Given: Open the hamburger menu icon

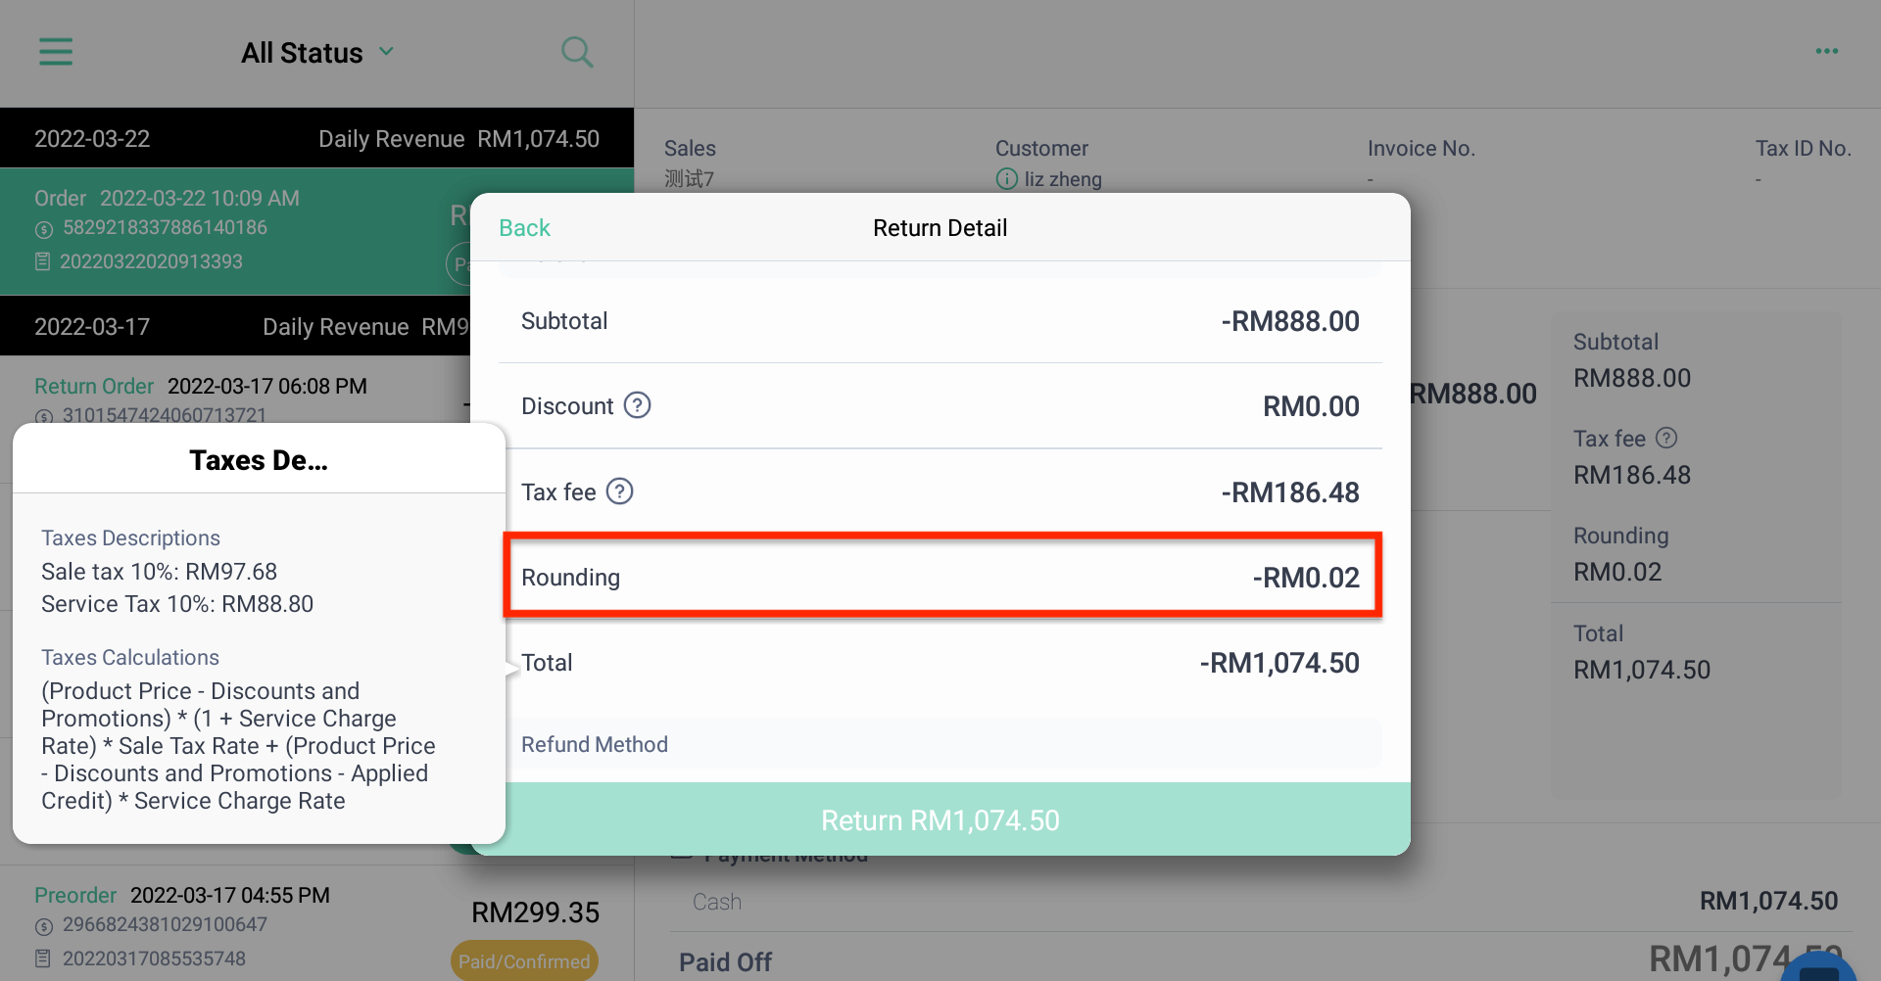Looking at the screenshot, I should [x=56, y=51].
